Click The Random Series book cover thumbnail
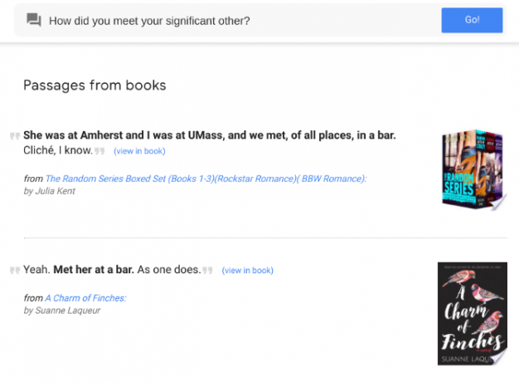The image size is (519, 382). (473, 169)
